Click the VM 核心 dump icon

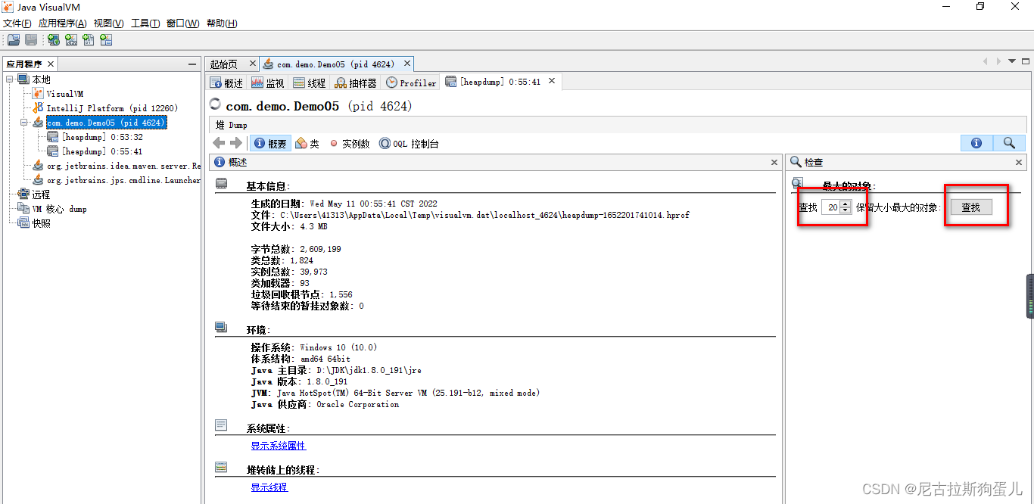23,209
